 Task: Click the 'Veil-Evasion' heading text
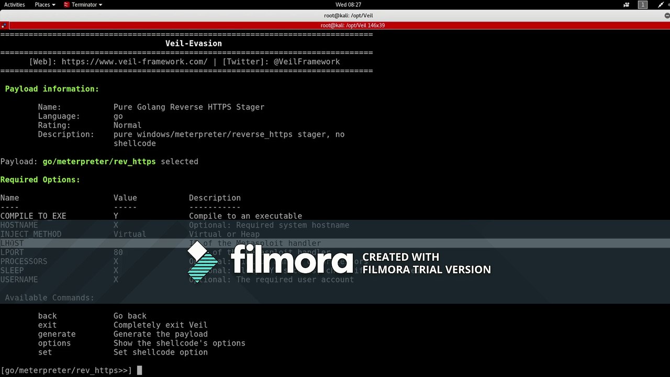coord(194,43)
